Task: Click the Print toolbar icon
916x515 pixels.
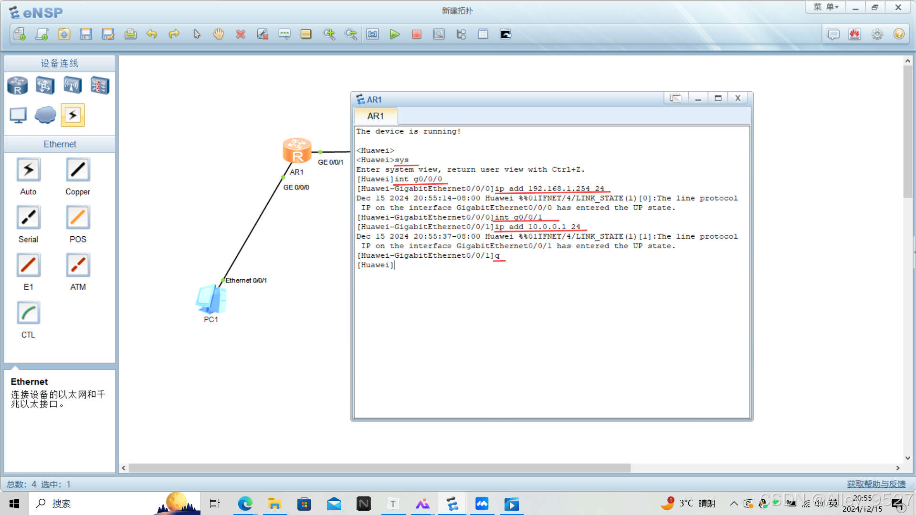Action: coord(130,34)
